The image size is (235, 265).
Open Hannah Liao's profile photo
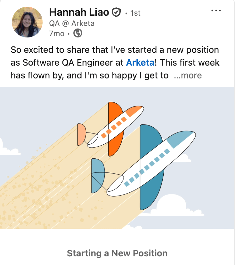27,22
